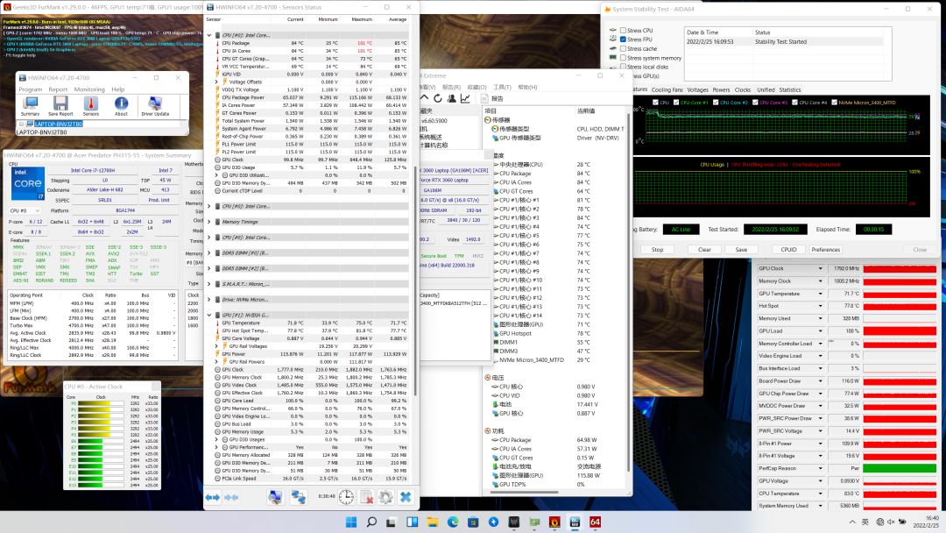The height and width of the screenshot is (533, 946).
Task: Click the Driver Update icon
Action: (155, 106)
